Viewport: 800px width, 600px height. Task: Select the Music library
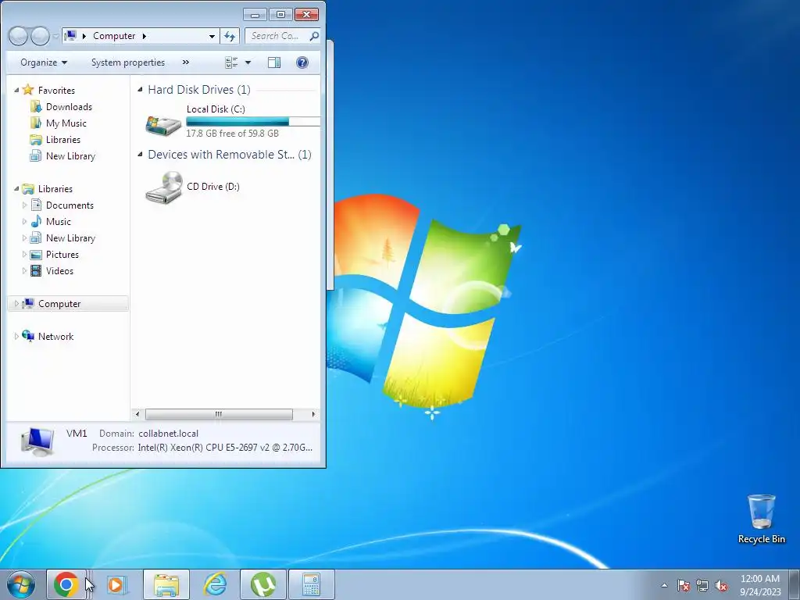click(x=58, y=221)
